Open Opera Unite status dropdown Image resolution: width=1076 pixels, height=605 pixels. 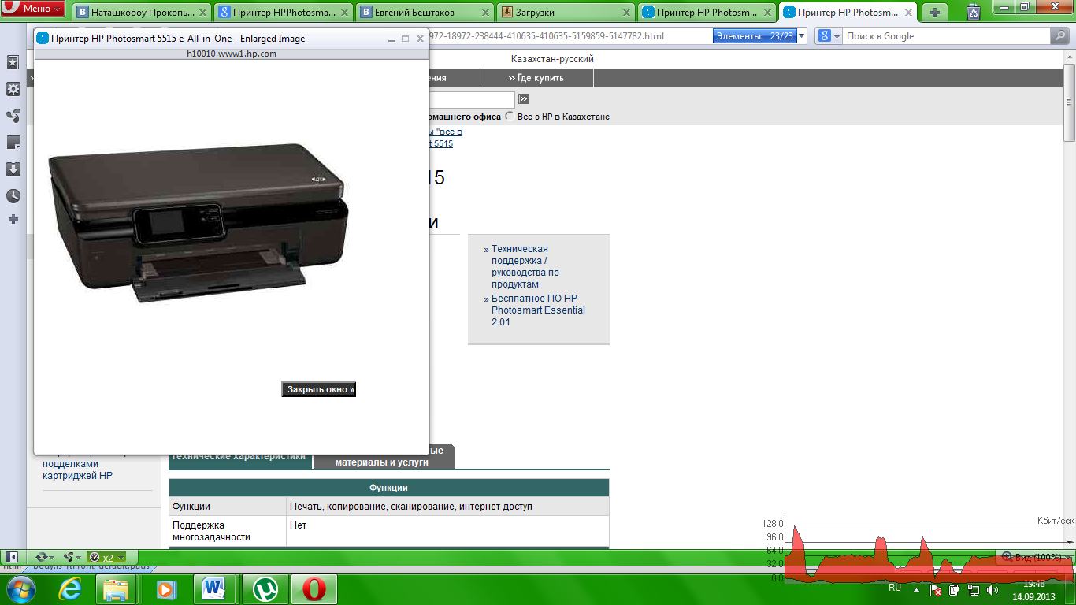[x=72, y=557]
